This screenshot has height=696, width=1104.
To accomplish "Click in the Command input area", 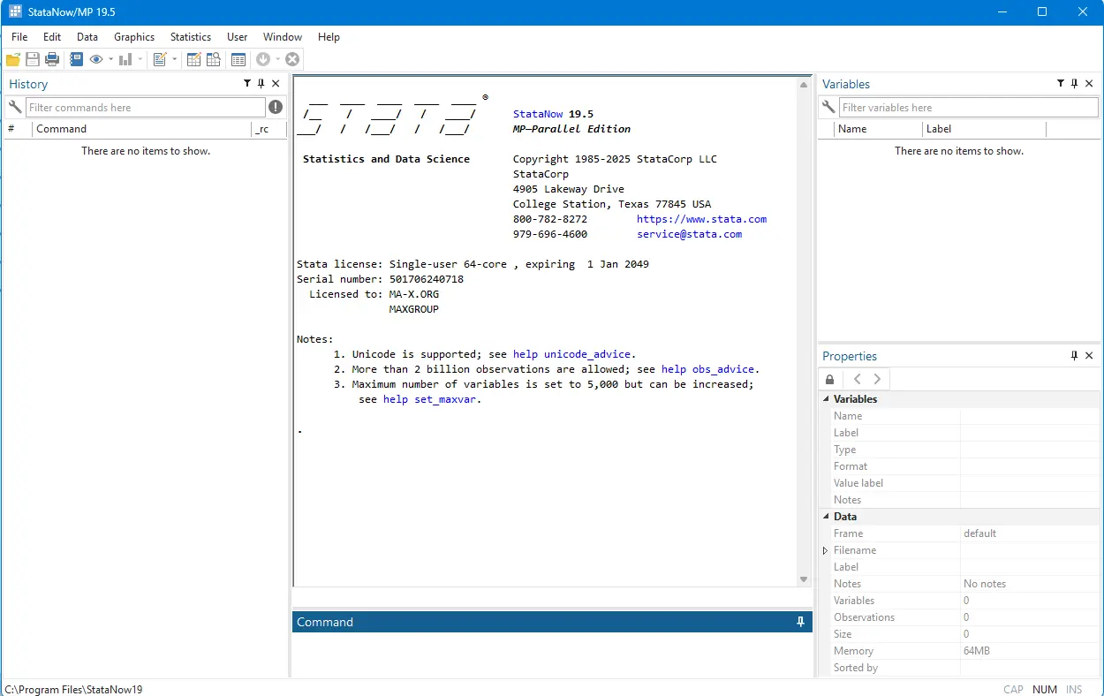I will coord(552,654).
